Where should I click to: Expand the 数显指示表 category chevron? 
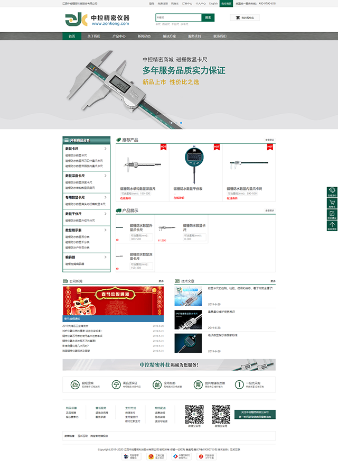pyautogui.click(x=105, y=231)
